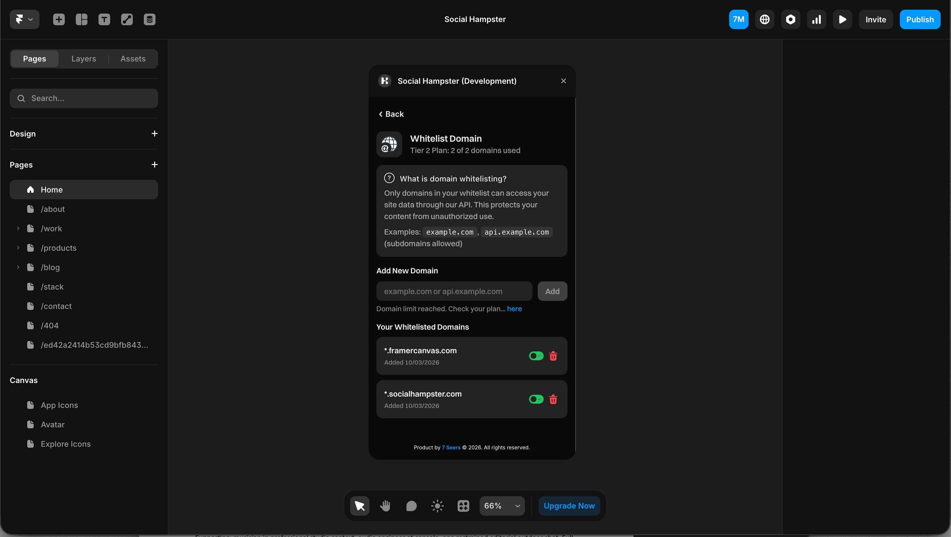Click the Publish button
This screenshot has height=537, width=951.
[920, 19]
